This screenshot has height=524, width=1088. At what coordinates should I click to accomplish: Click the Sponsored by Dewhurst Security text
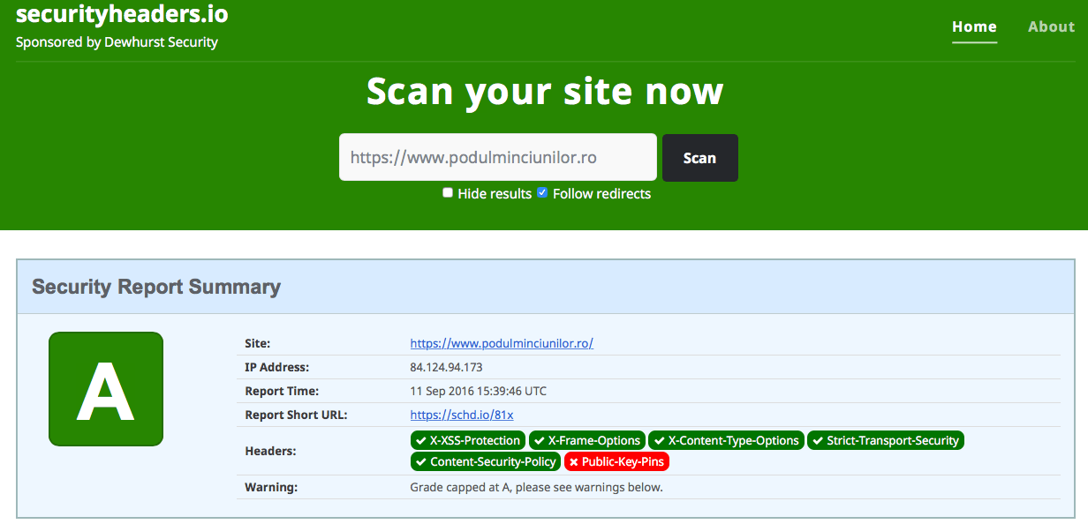point(117,42)
